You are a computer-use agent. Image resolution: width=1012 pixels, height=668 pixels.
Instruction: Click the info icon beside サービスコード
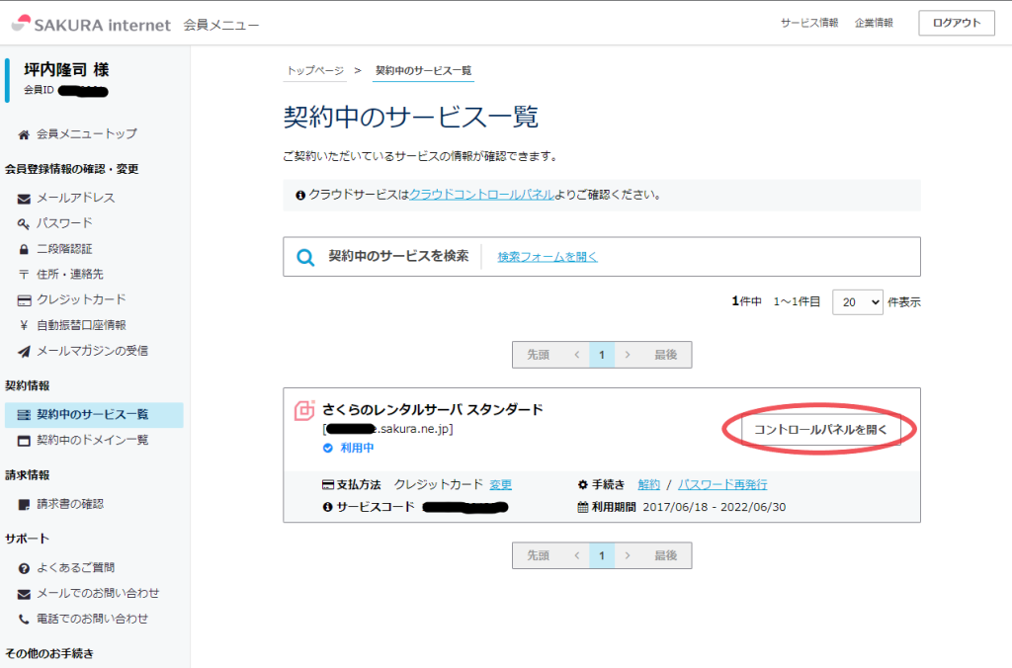(x=328, y=507)
